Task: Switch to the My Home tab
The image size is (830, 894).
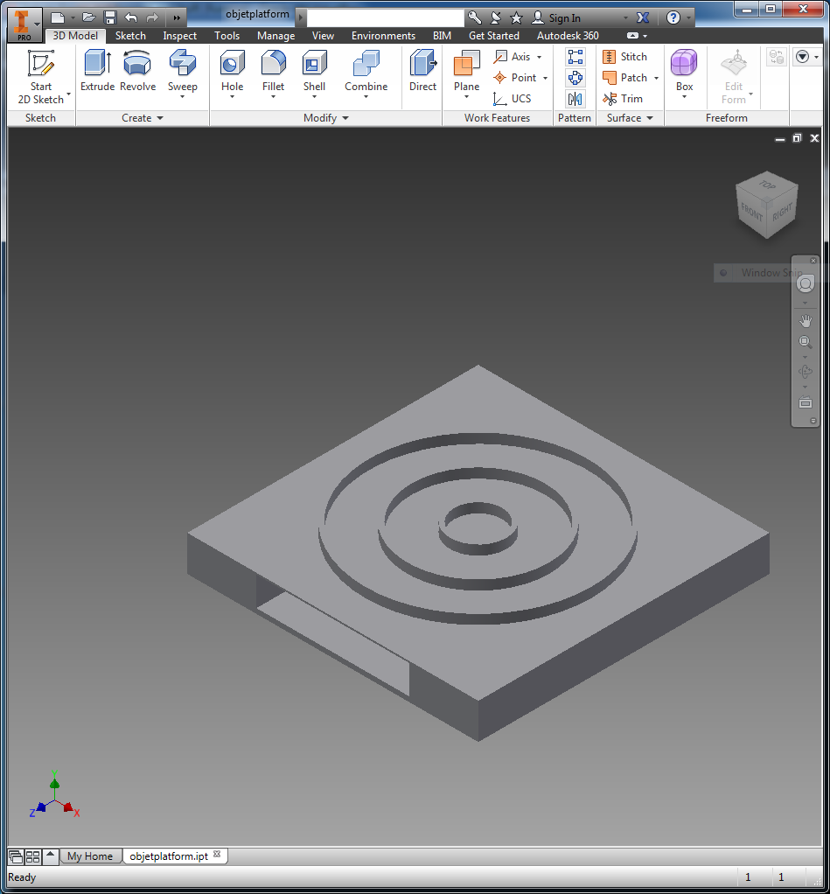Action: [90, 856]
